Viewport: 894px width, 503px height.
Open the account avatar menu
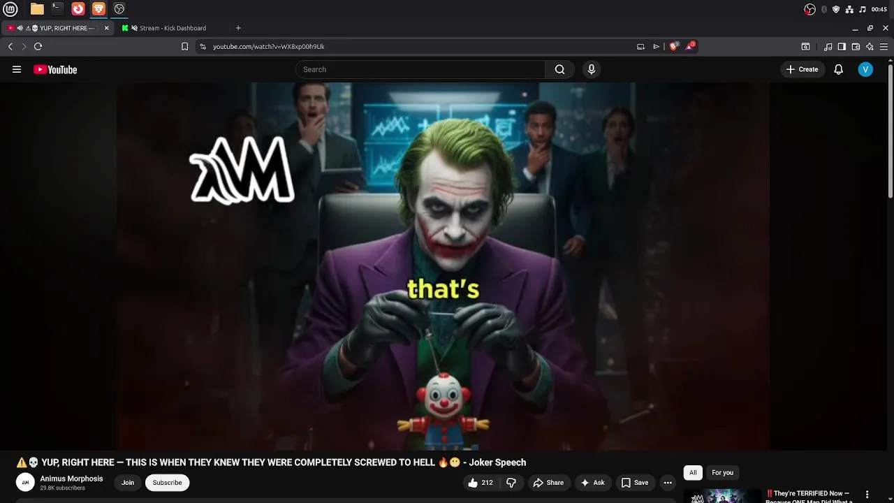click(865, 69)
